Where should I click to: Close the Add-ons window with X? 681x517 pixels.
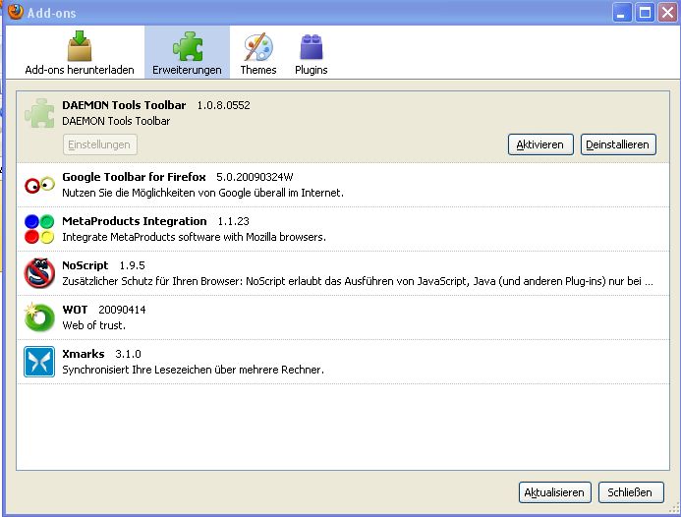668,12
